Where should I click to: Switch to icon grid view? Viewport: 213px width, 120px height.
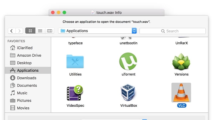pos(30,31)
